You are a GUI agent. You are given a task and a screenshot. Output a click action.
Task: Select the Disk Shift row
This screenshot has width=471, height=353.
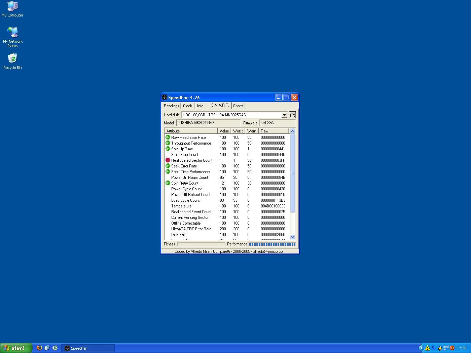227,235
